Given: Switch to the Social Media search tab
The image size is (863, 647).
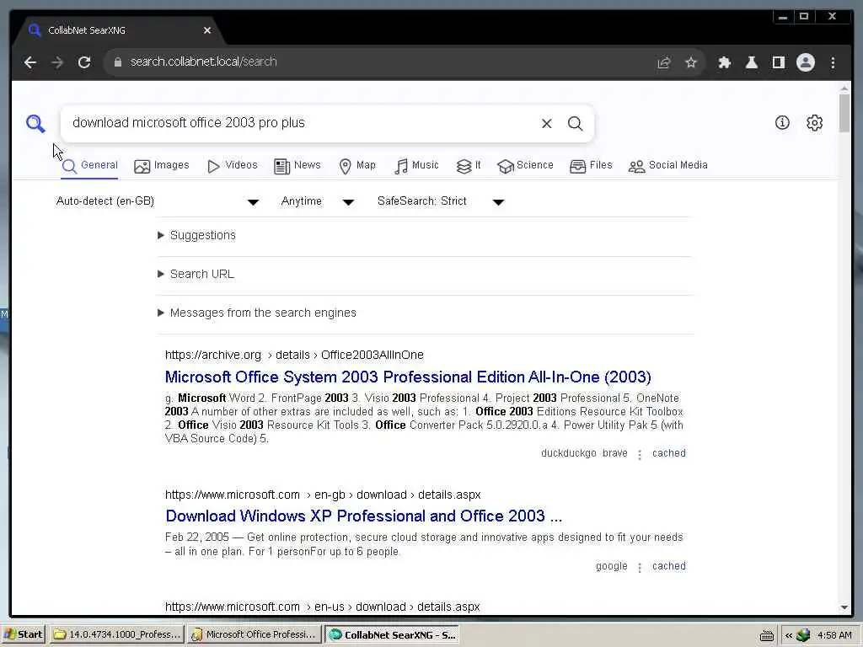Looking at the screenshot, I should (x=668, y=166).
